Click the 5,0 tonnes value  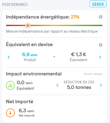tap(79, 87)
